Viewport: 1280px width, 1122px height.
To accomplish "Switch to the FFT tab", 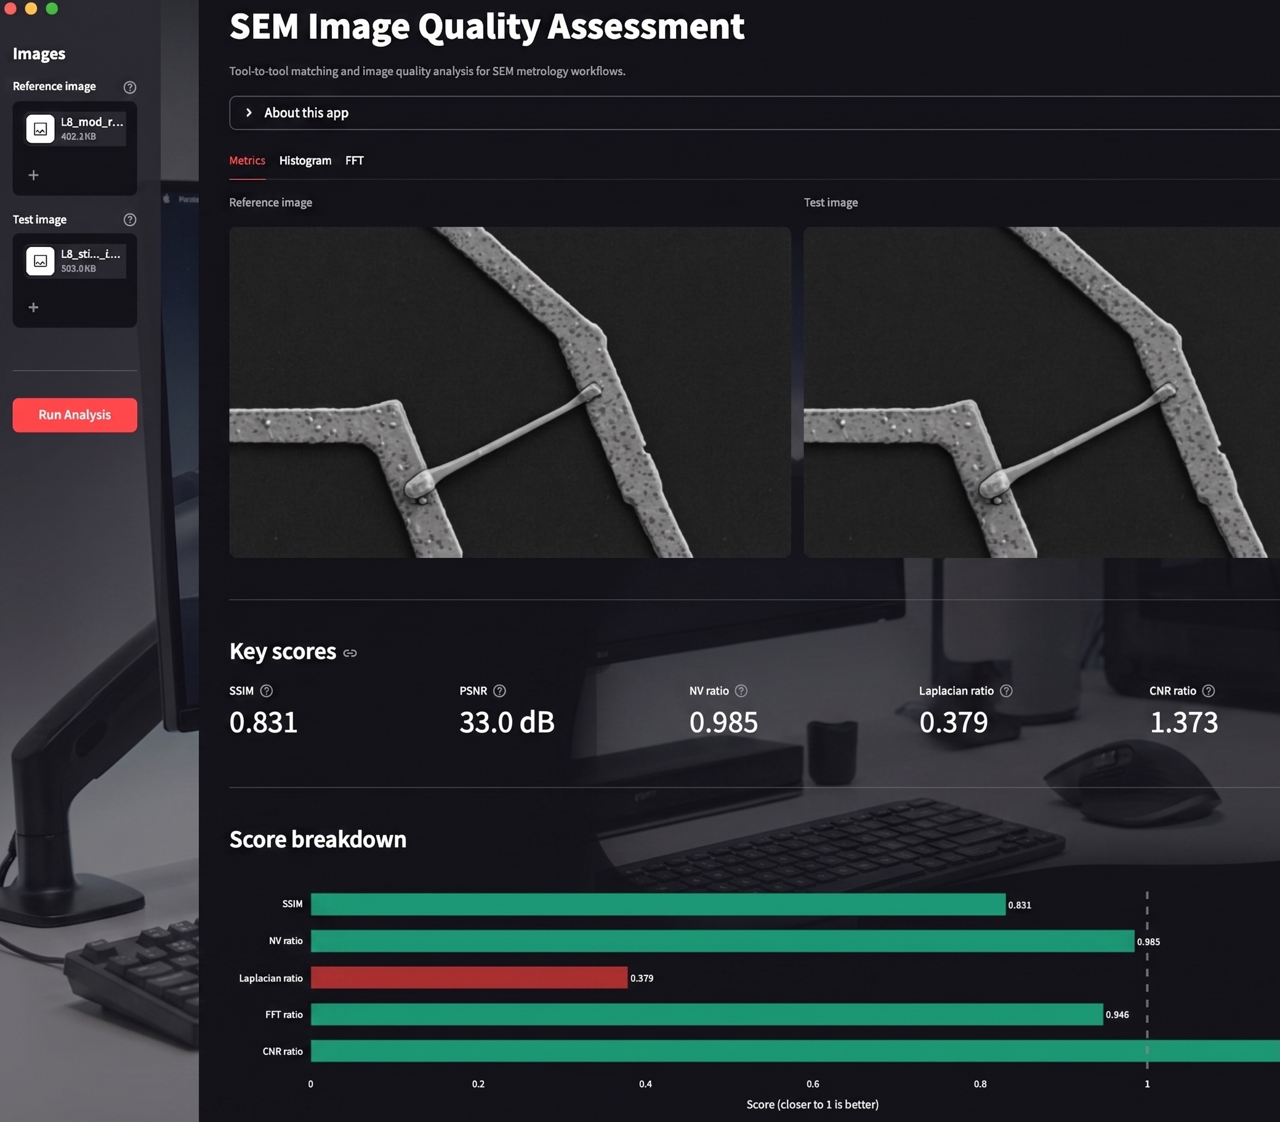I will 353,160.
